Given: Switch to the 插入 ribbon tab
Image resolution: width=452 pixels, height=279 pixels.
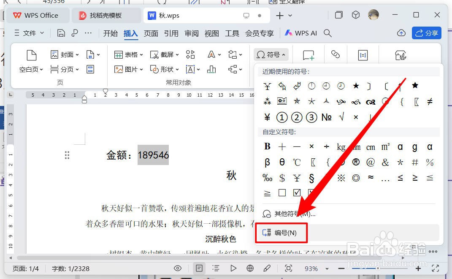Looking at the screenshot, I should pos(131,33).
